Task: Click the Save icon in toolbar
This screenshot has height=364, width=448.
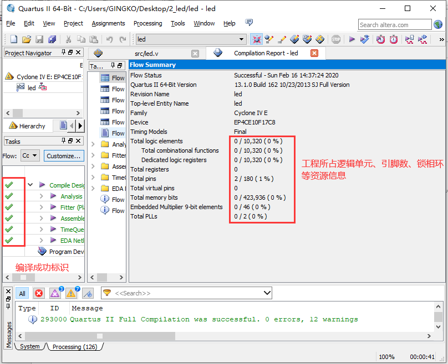Action: 39,39
